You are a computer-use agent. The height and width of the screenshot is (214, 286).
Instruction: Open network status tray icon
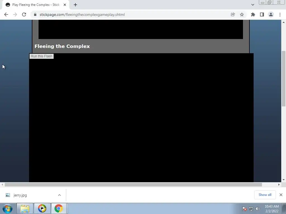251,209
